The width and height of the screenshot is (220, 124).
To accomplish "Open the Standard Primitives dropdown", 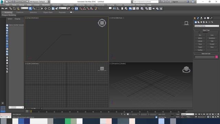I will pos(207,26).
